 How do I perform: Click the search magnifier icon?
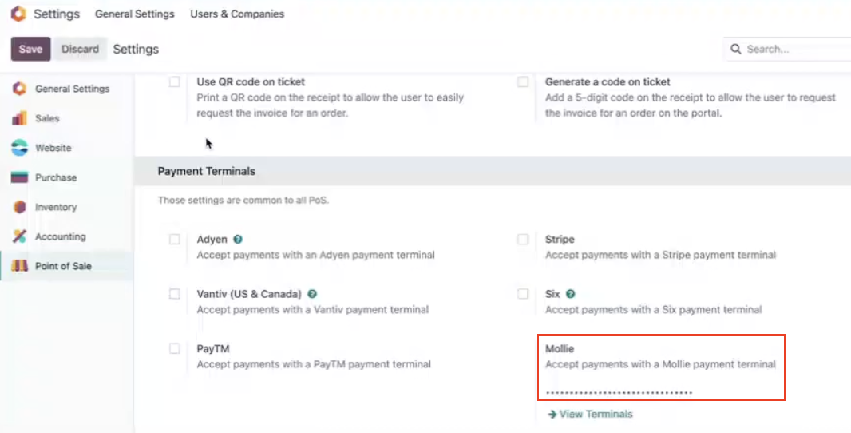coord(736,49)
